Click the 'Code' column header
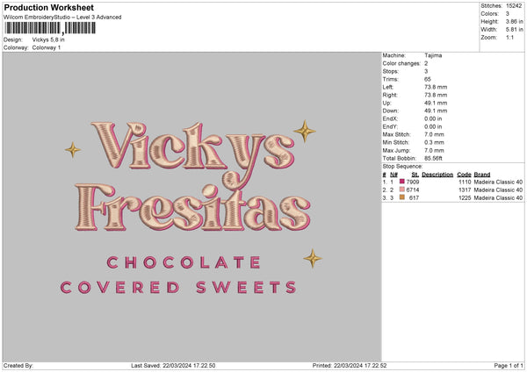The image size is (527, 372). (x=464, y=175)
